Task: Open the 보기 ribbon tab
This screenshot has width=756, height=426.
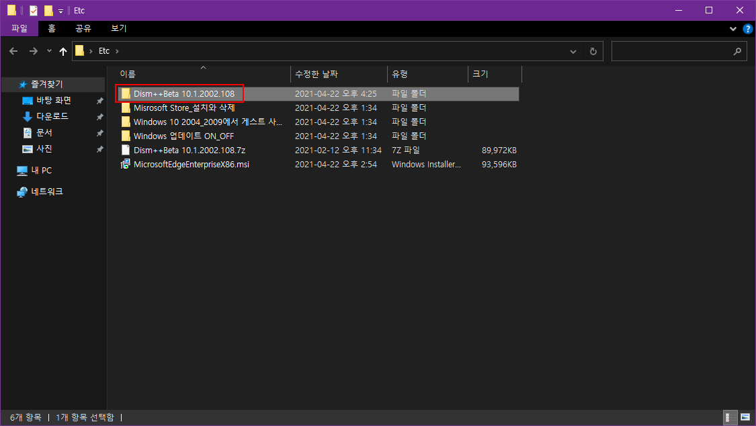Action: 118,28
